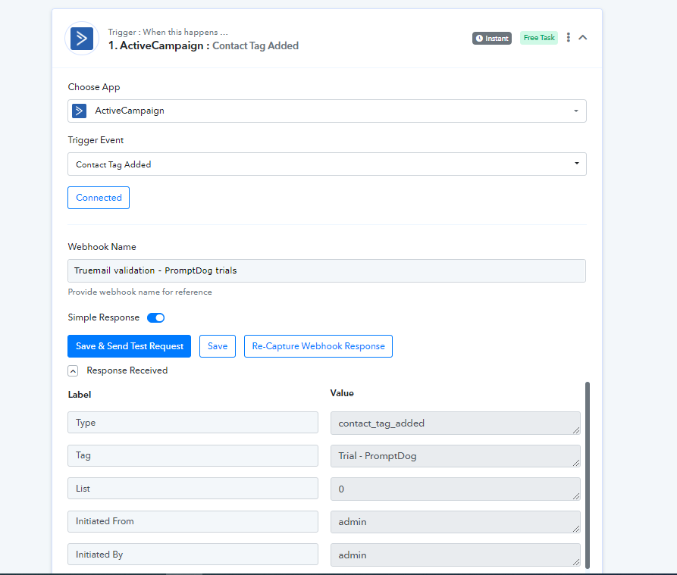The image size is (677, 575).
Task: Click Save & Send Test Request
Action: pyautogui.click(x=129, y=346)
